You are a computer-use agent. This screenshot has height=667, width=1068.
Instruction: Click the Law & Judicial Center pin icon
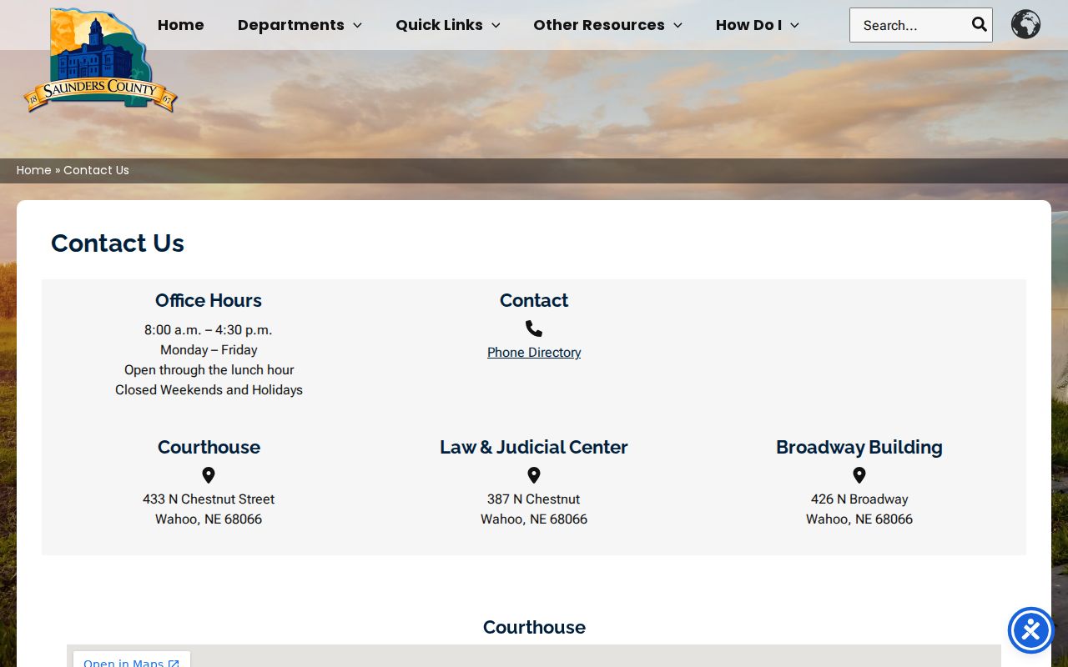[x=534, y=475]
